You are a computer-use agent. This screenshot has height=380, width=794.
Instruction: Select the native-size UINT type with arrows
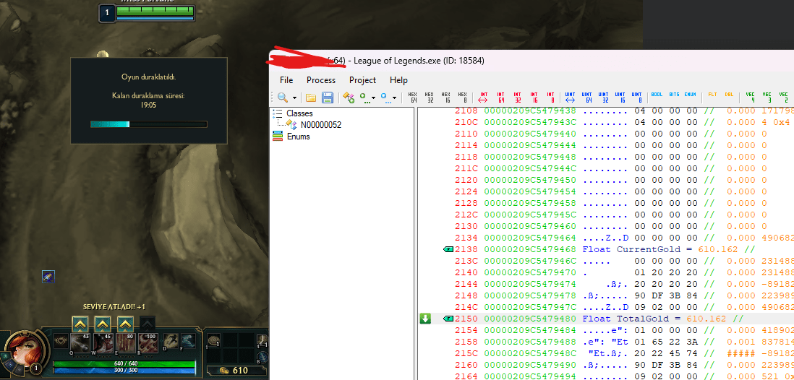570,97
